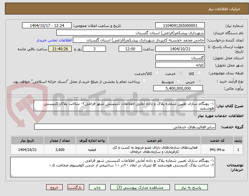Choose the متوسط purchase type radio
Screen dimensions: 249x196
click(x=179, y=81)
